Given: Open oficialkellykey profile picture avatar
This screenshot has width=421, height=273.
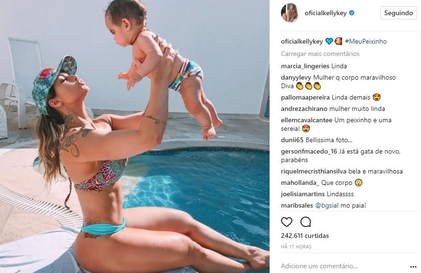Looking at the screenshot, I should tap(290, 13).
